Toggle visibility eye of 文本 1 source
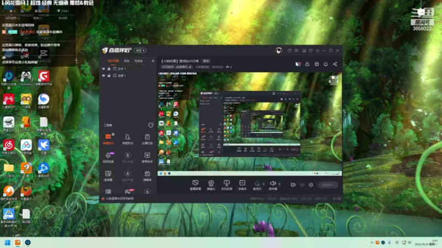This screenshot has height=248, width=442. [x=103, y=68]
